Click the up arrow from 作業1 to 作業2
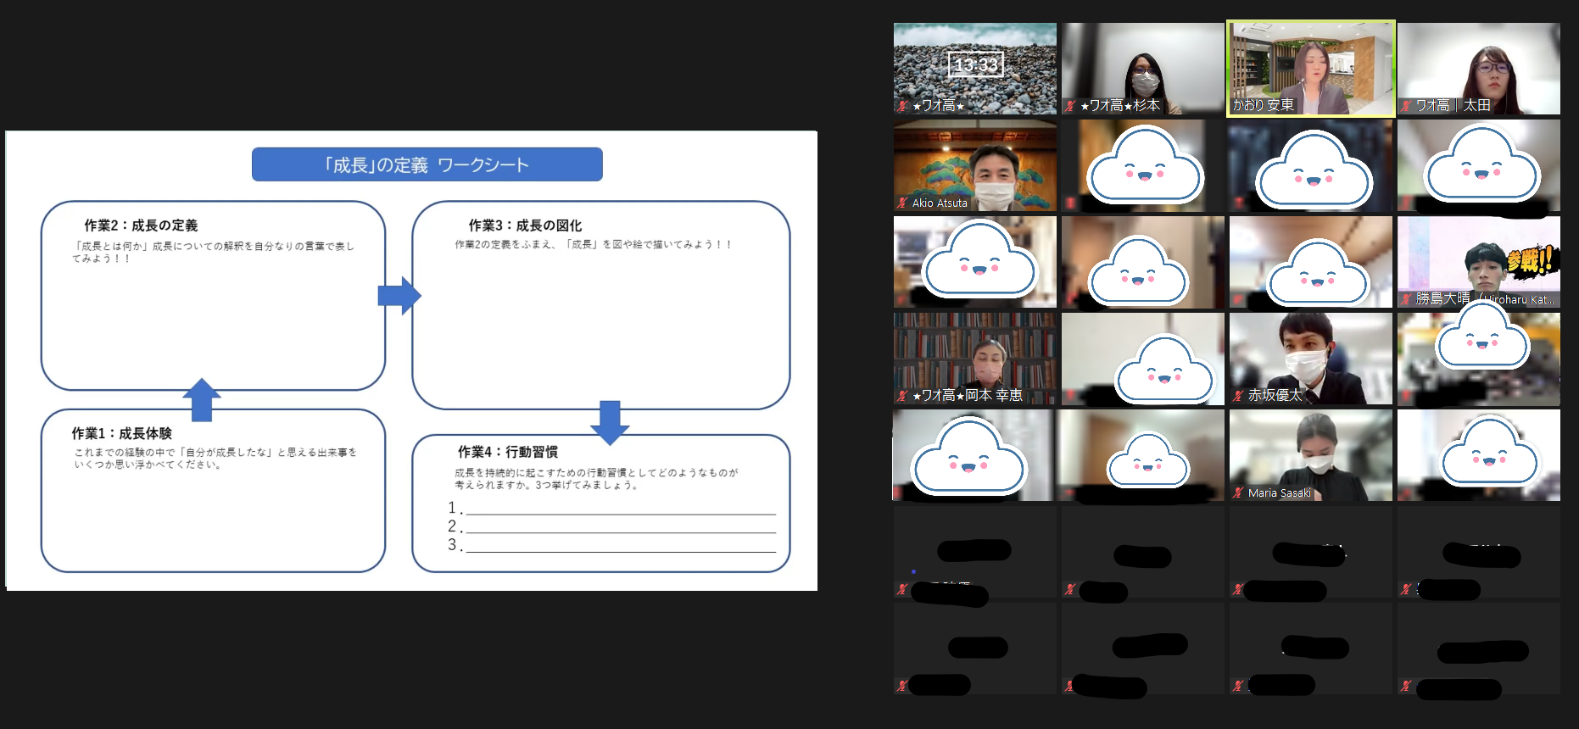 pyautogui.click(x=202, y=399)
